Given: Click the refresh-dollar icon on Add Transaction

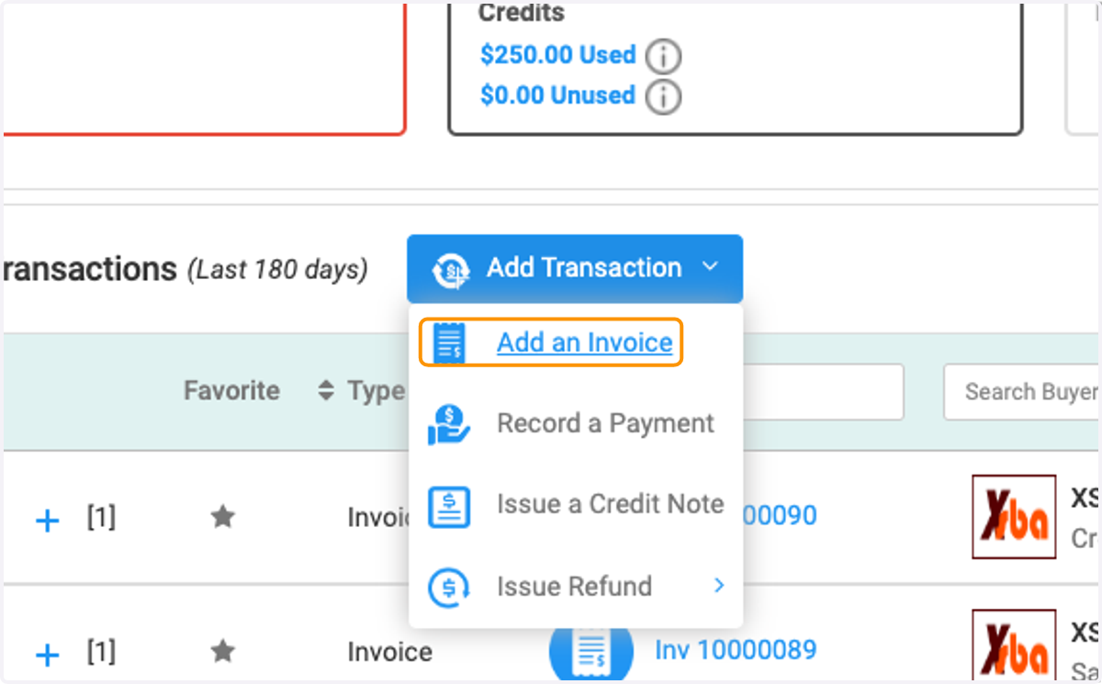Looking at the screenshot, I should coord(451,270).
